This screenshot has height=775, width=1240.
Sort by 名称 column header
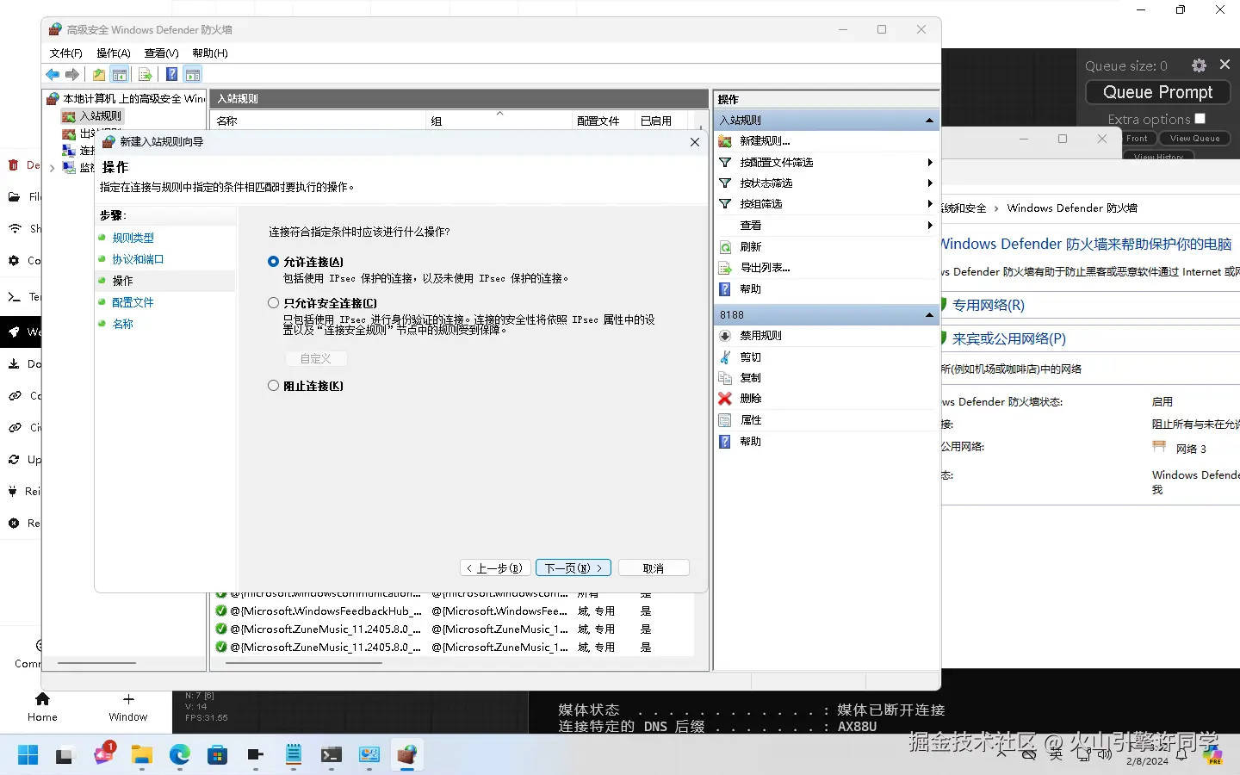pos(319,121)
